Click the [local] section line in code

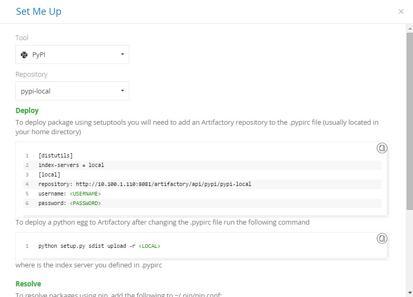coord(50,174)
